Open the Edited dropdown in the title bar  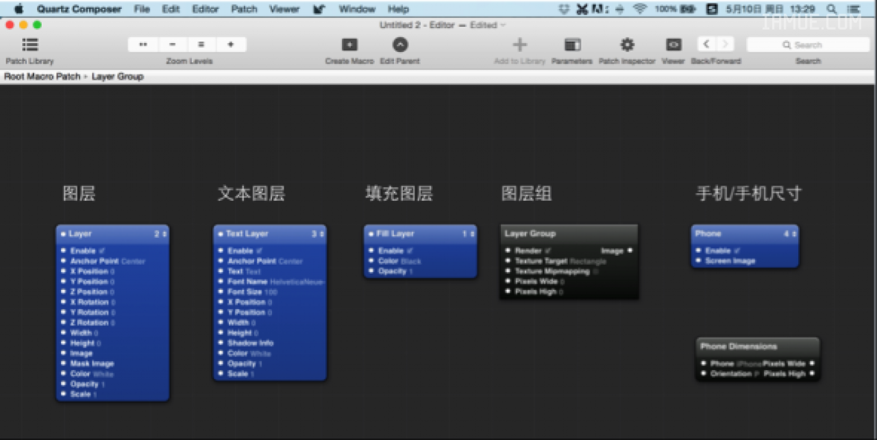coord(488,25)
